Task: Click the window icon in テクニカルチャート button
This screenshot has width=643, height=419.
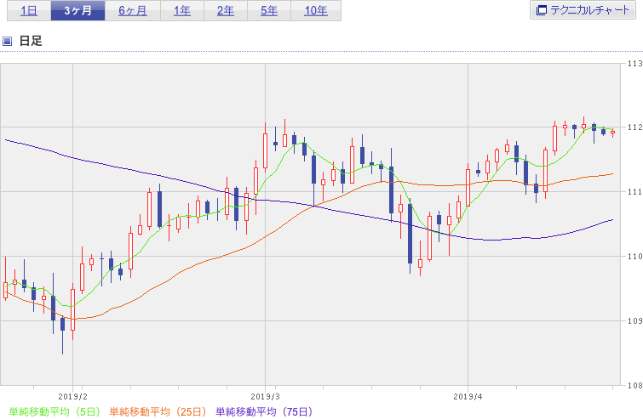Action: (542, 10)
